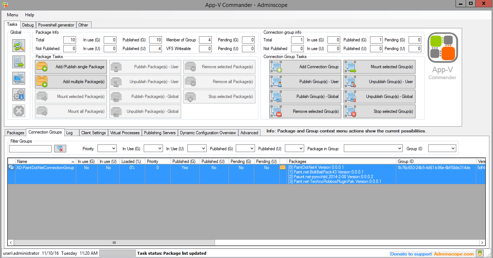
Task: Click the package folder icon in the group row
Action: tap(283, 168)
